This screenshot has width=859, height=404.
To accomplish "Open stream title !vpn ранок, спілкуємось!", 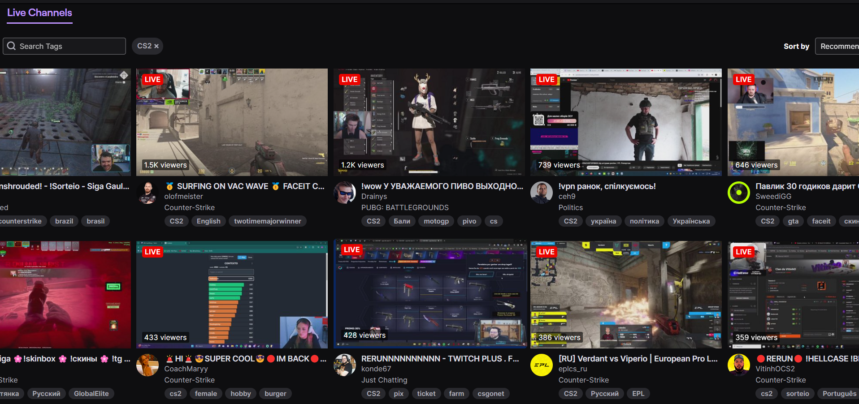I will coord(607,186).
